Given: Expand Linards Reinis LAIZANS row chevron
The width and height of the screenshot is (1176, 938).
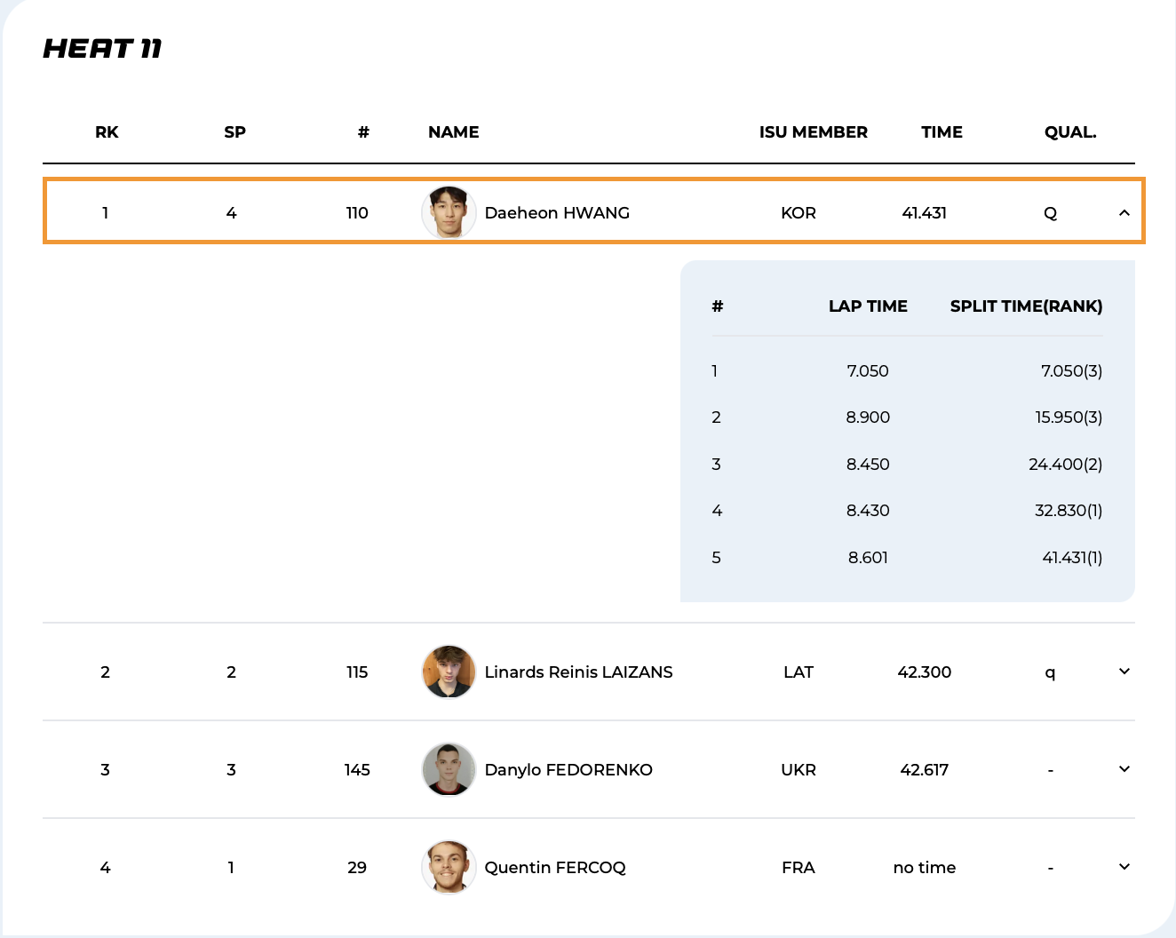Looking at the screenshot, I should (x=1124, y=672).
